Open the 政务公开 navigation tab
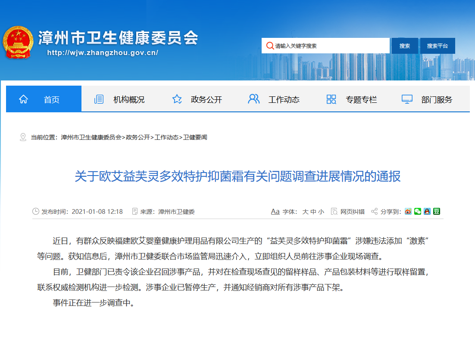475x358 pixels. pos(206,99)
